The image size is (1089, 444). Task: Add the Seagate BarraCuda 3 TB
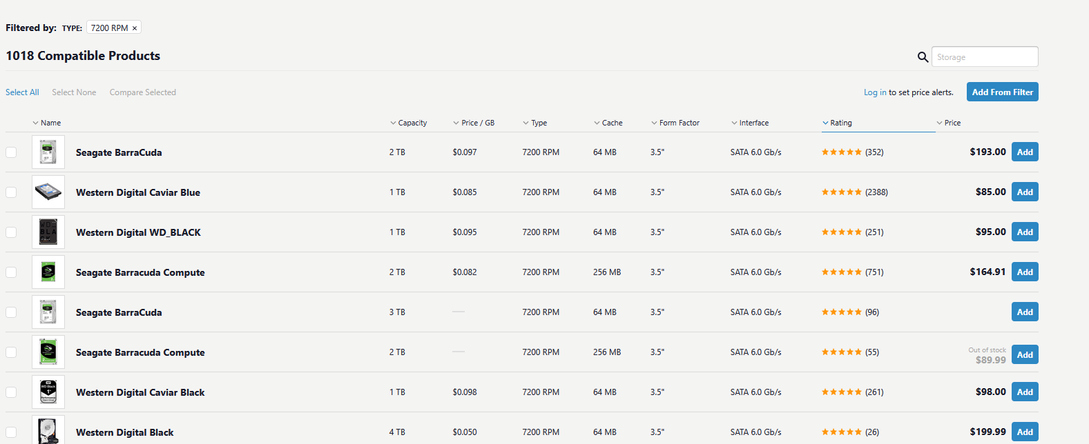1025,312
